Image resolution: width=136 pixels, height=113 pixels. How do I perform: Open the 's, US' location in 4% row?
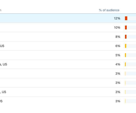4,64
